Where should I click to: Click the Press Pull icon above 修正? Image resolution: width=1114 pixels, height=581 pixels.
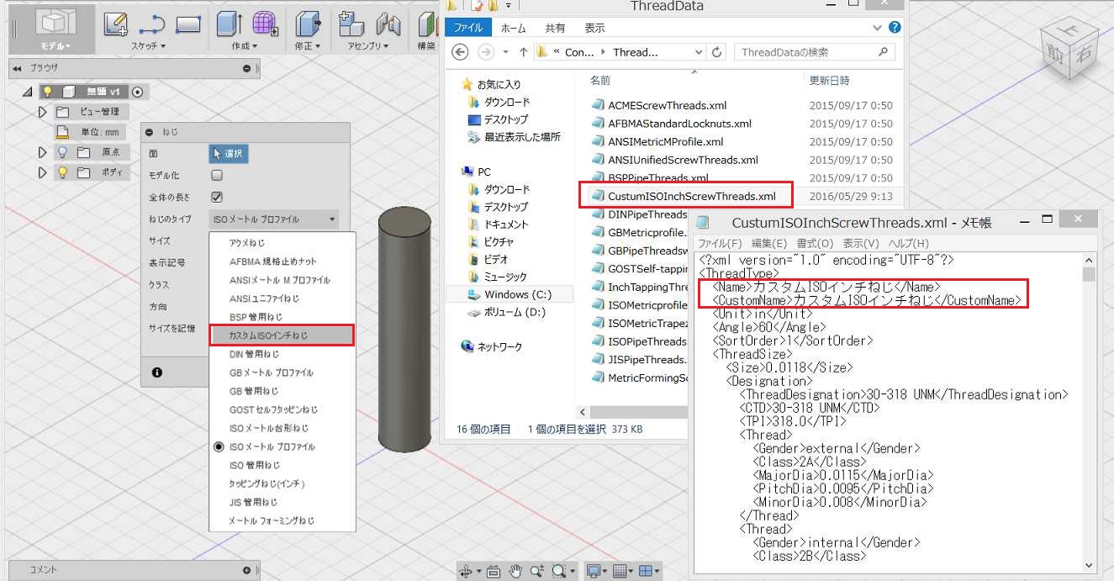pyautogui.click(x=309, y=24)
